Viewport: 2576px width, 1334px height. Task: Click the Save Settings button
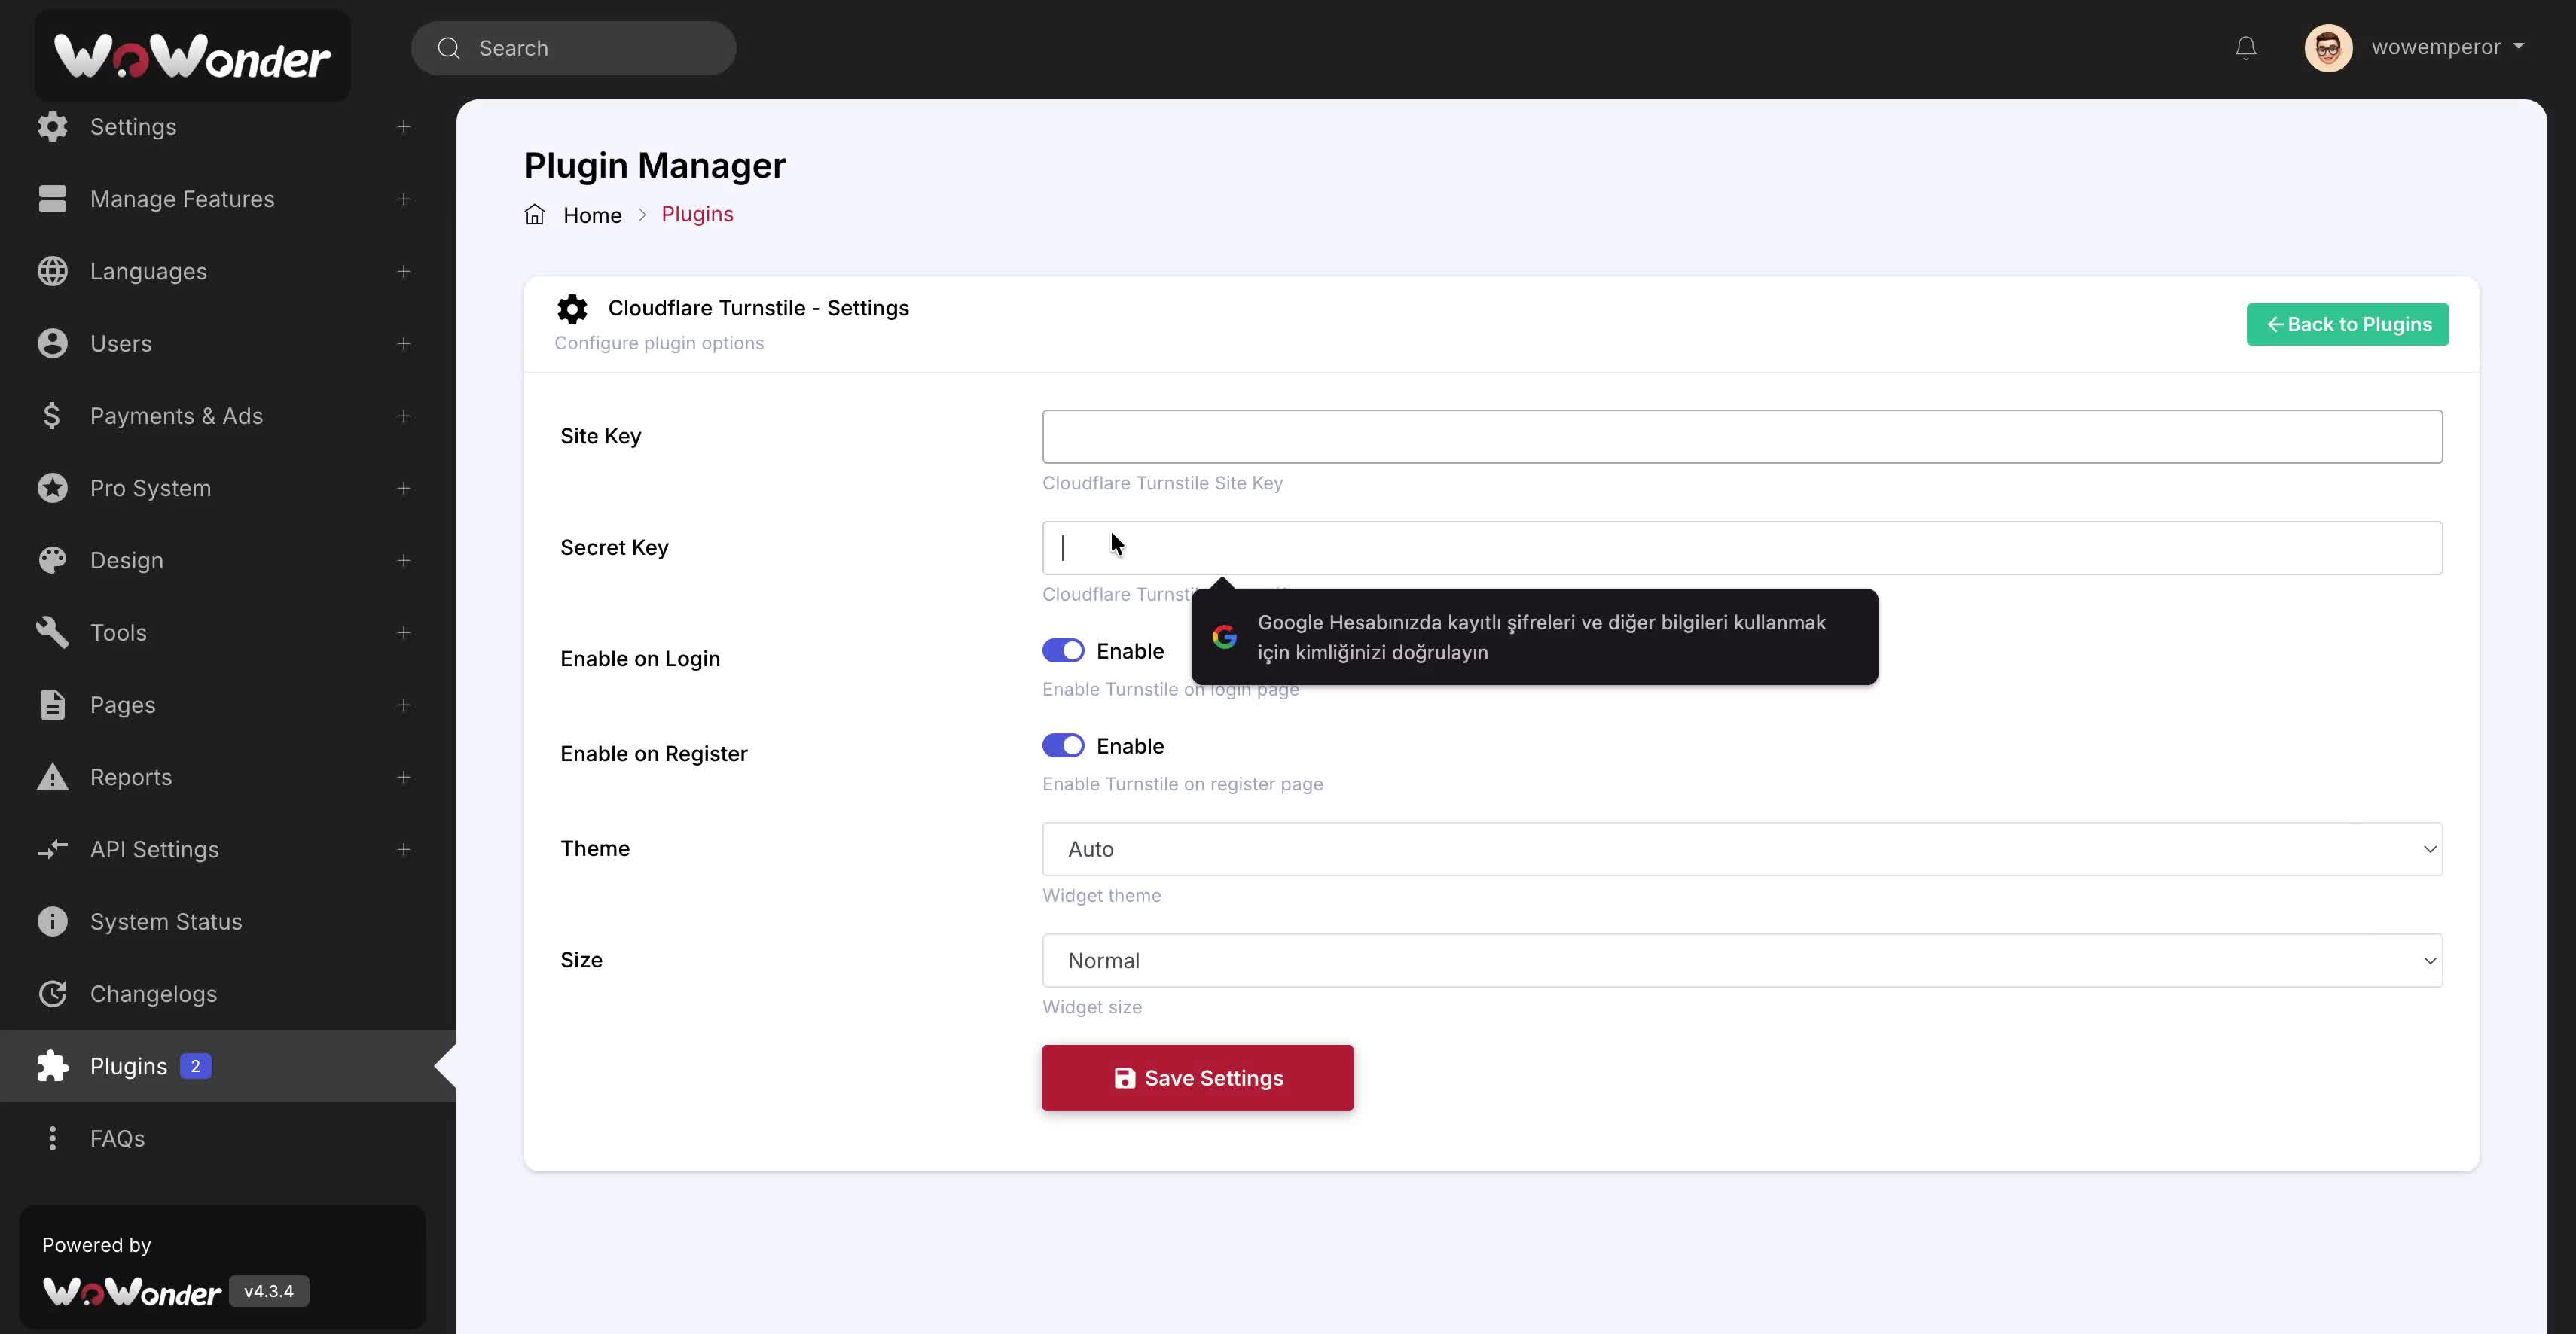[x=1197, y=1078]
